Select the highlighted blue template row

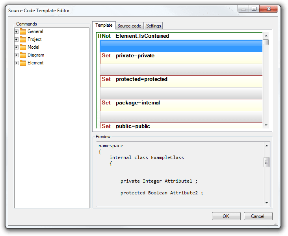tap(181, 46)
